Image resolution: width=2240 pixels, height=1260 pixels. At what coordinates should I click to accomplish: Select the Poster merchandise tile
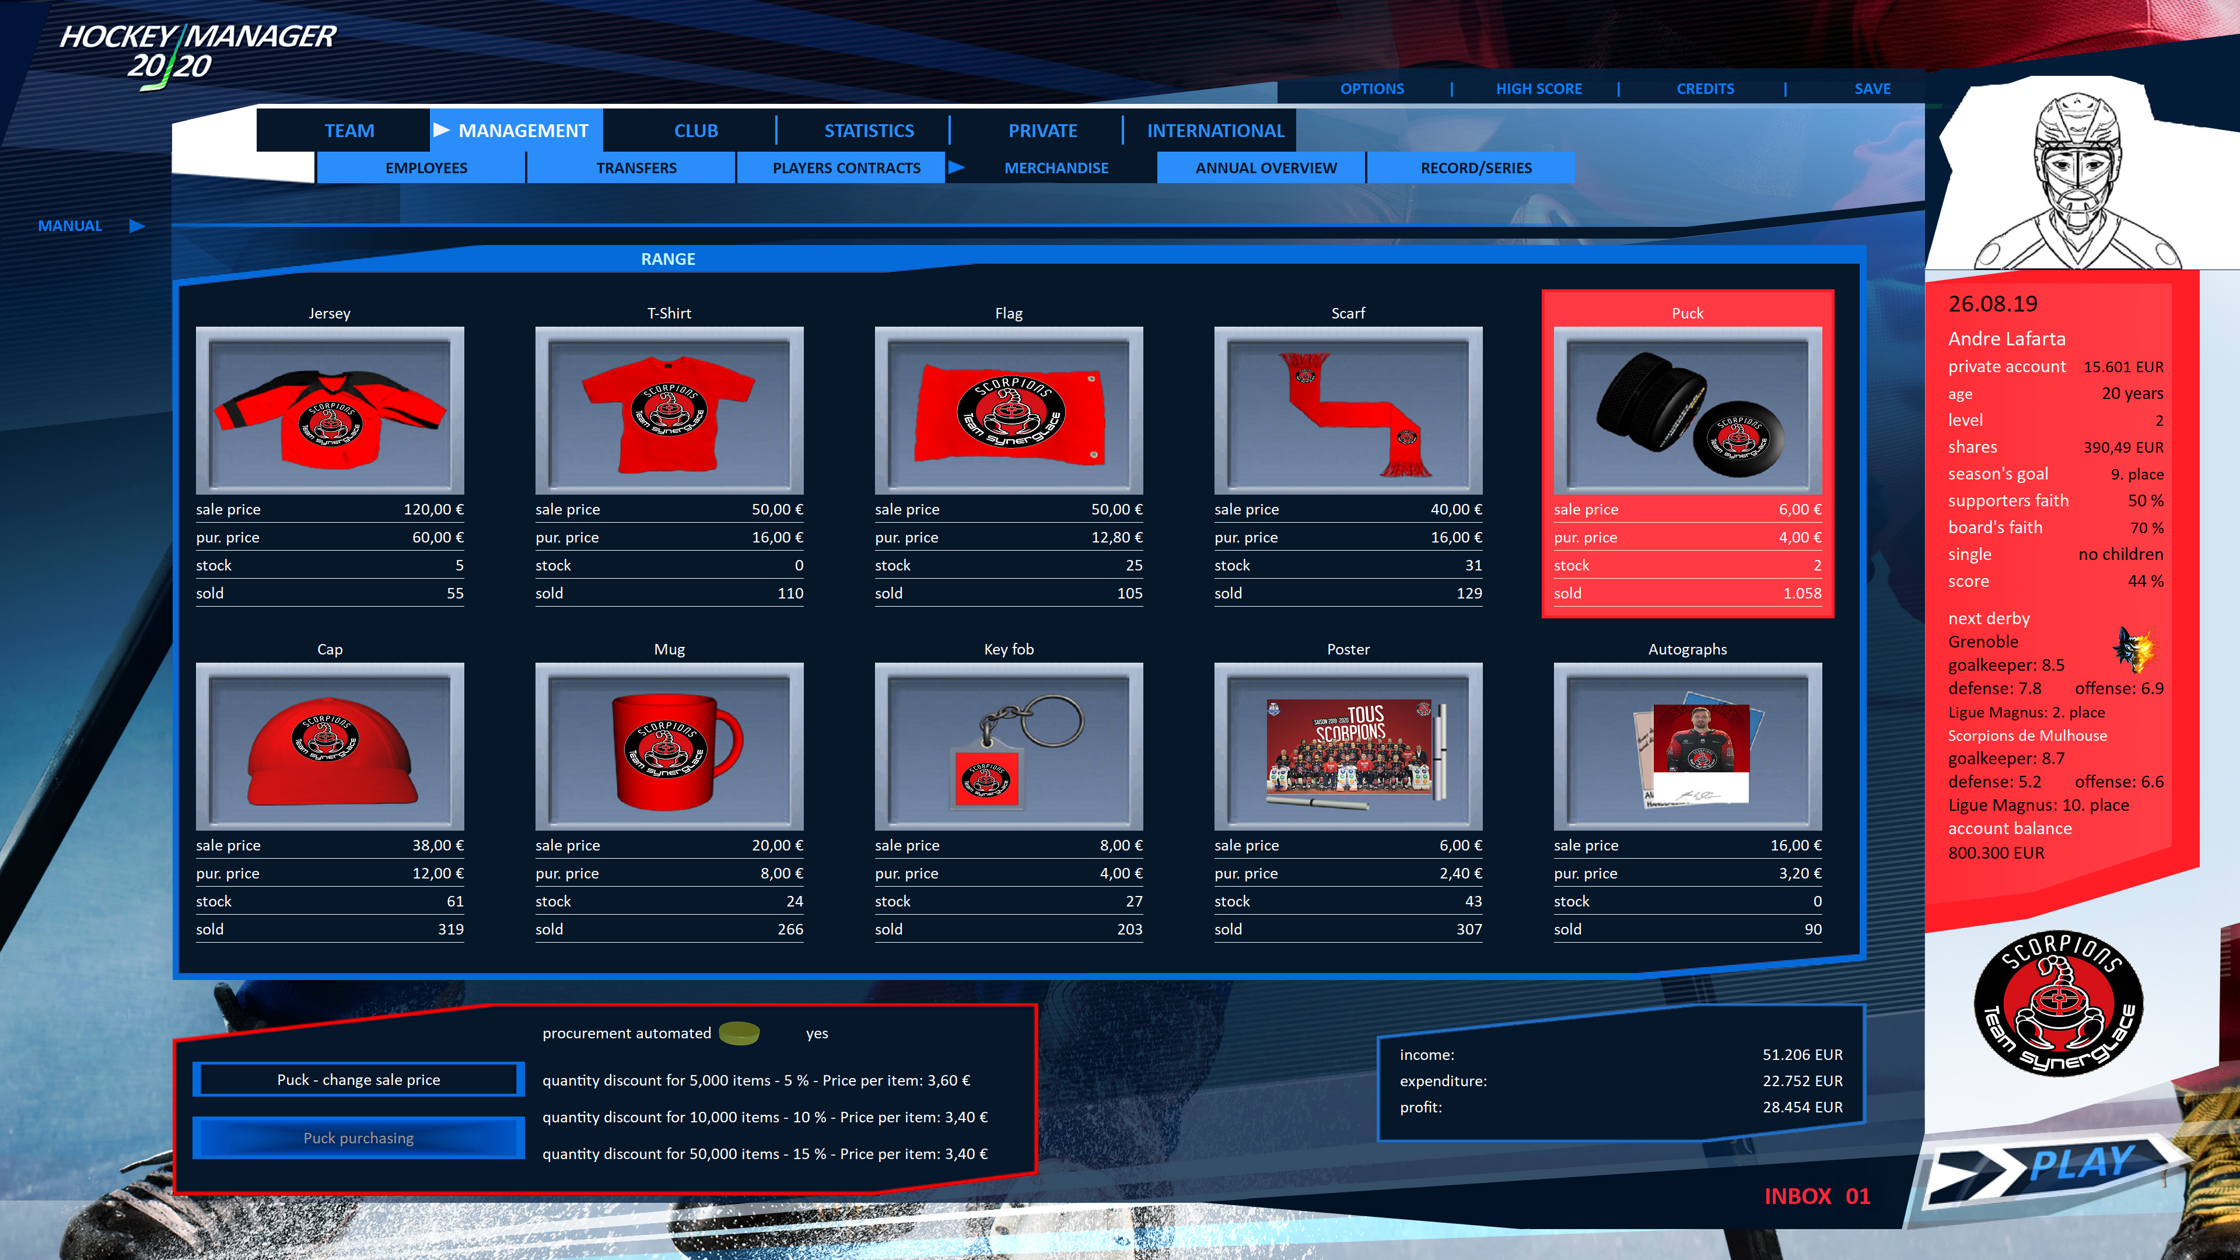[1348, 746]
